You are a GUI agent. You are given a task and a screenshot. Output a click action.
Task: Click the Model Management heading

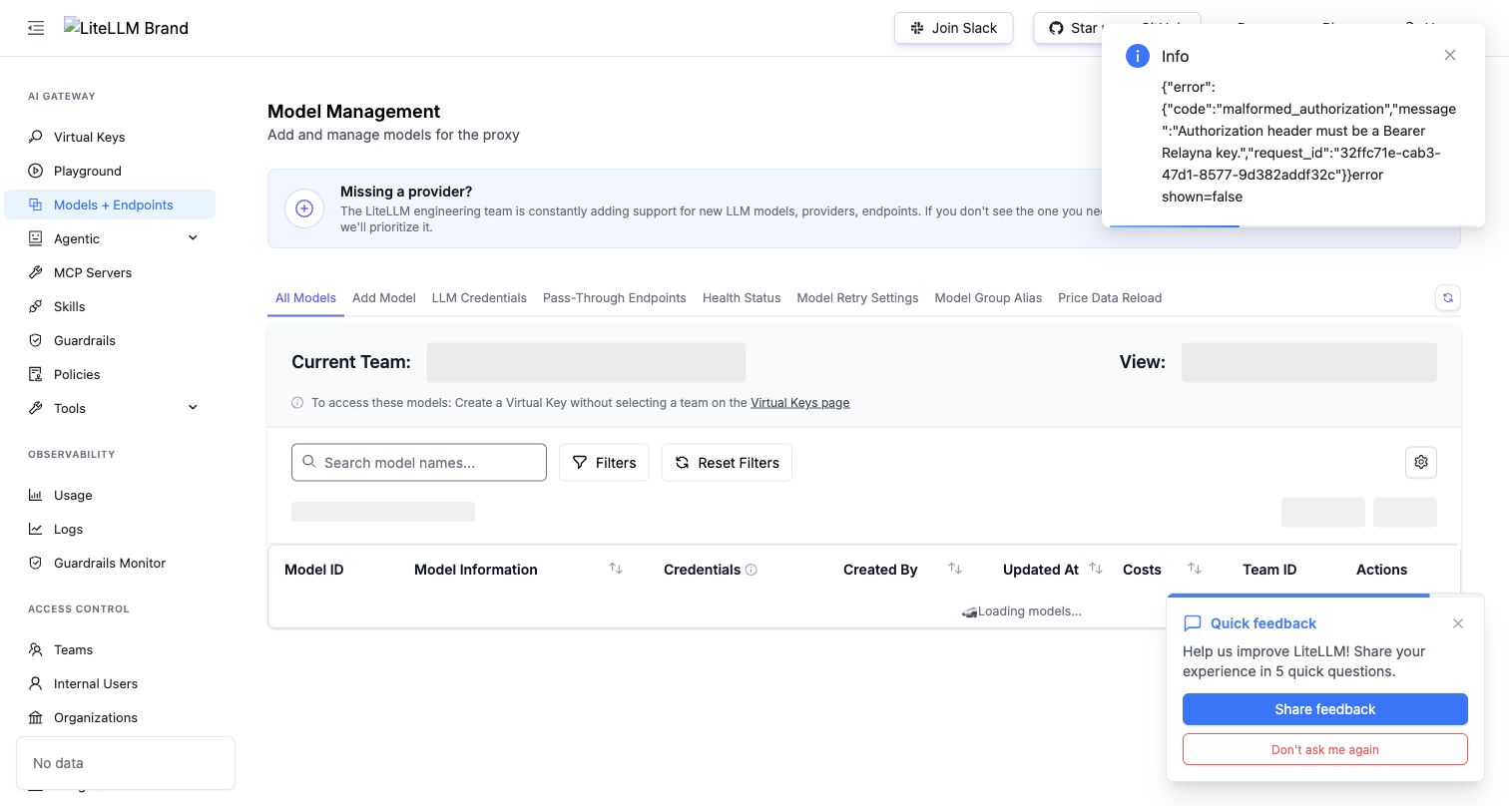(354, 112)
